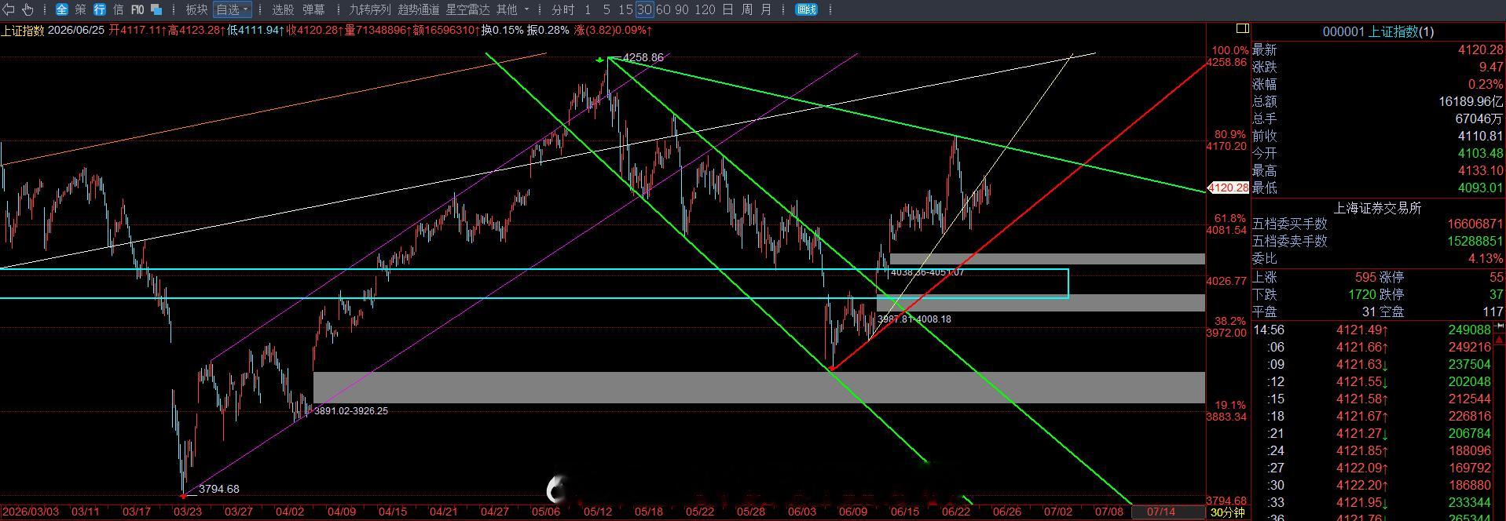This screenshot has height=521, width=1506.
Task: Click the 总手 value 67046万
Action: (1479, 118)
